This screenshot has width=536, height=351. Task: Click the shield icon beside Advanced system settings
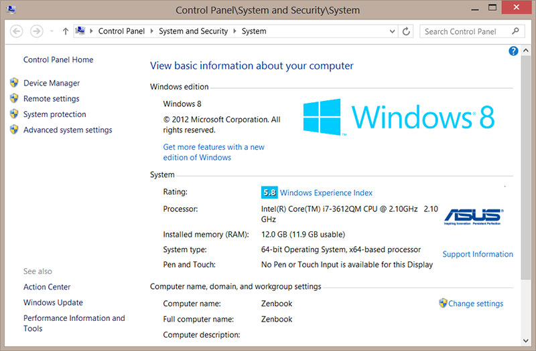(x=14, y=129)
